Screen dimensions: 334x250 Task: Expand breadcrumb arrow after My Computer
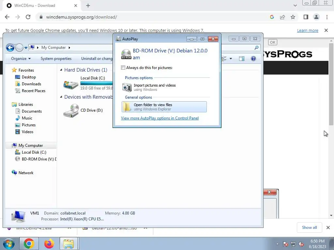(69, 48)
